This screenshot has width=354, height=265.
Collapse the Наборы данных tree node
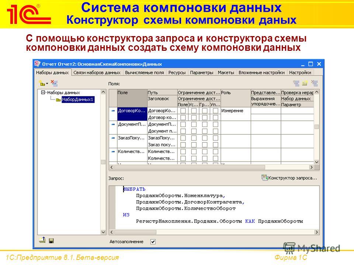point(43,92)
